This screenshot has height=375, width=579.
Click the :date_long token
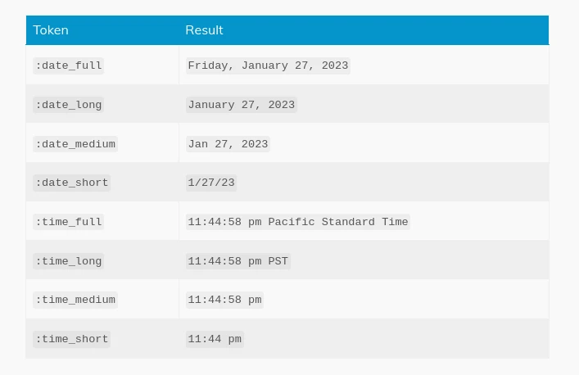pyautogui.click(x=69, y=105)
